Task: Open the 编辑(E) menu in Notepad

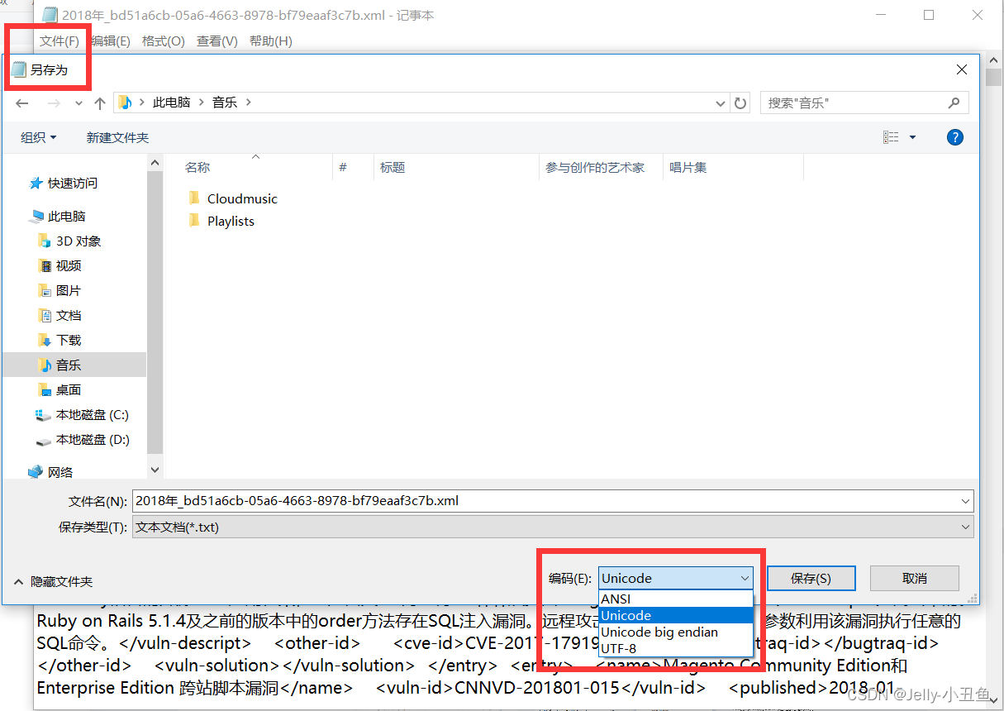Action: [x=111, y=41]
